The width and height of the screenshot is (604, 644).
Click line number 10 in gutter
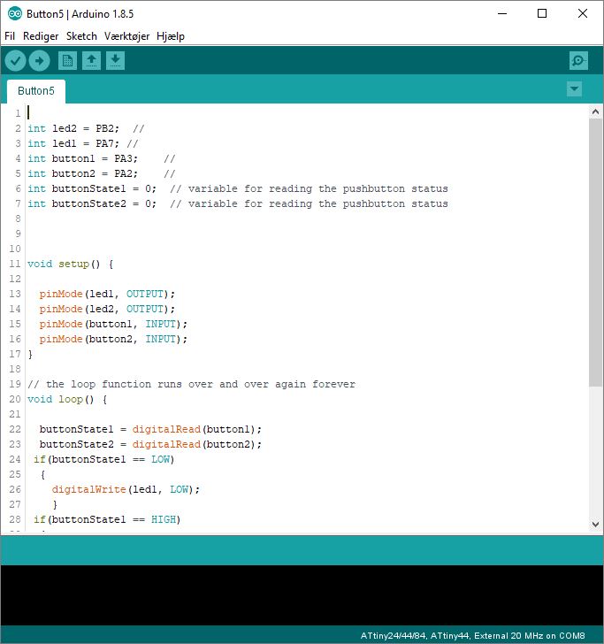(15, 249)
